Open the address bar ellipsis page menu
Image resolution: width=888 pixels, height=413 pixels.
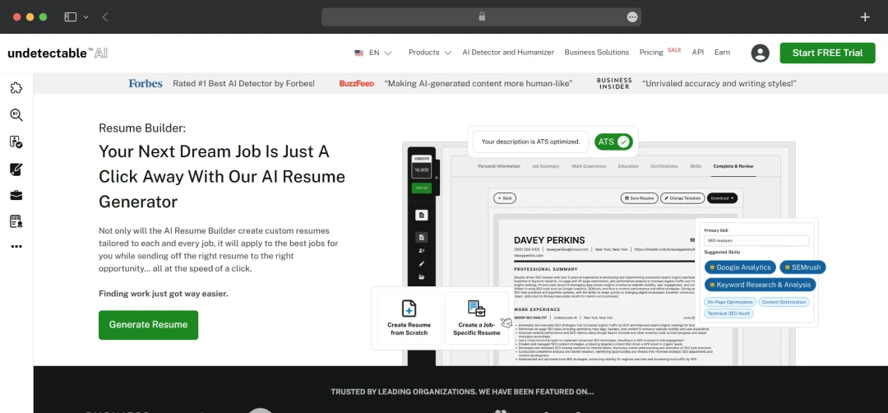click(632, 17)
